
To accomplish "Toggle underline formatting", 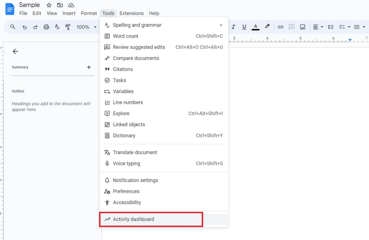I will 244,27.
